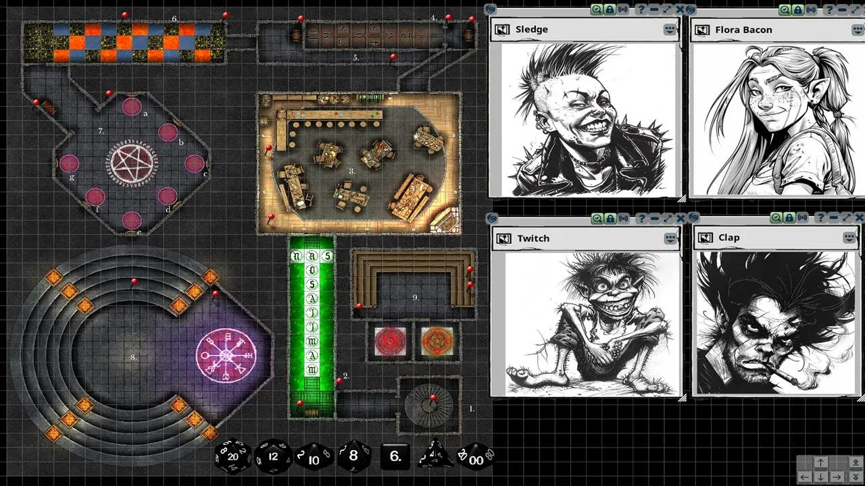The height and width of the screenshot is (486, 865).
Task: Share the Twitch image via broadcast icon
Action: click(x=623, y=219)
